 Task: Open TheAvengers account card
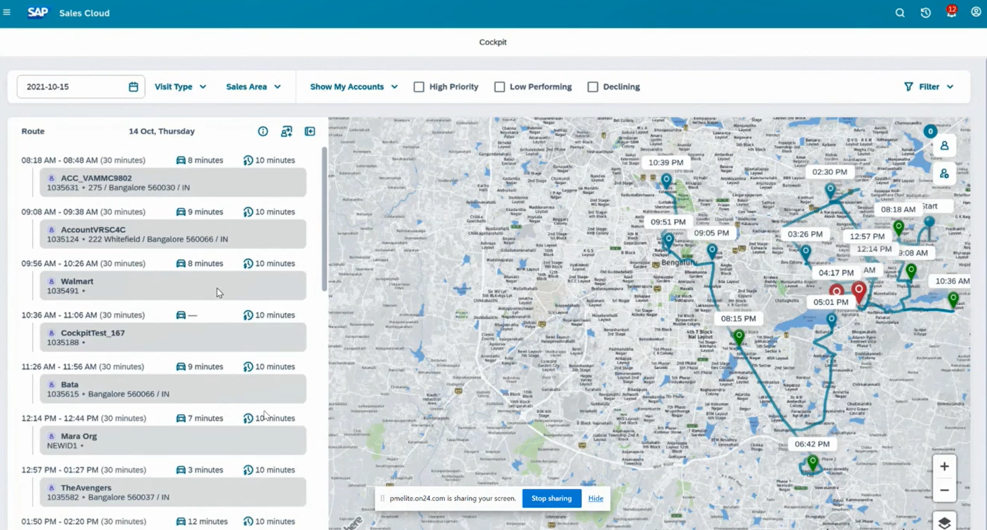click(173, 492)
